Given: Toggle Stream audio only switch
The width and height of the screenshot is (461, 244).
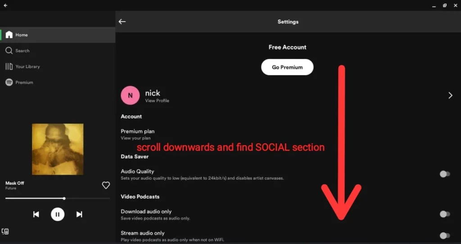Looking at the screenshot, I should click(445, 235).
